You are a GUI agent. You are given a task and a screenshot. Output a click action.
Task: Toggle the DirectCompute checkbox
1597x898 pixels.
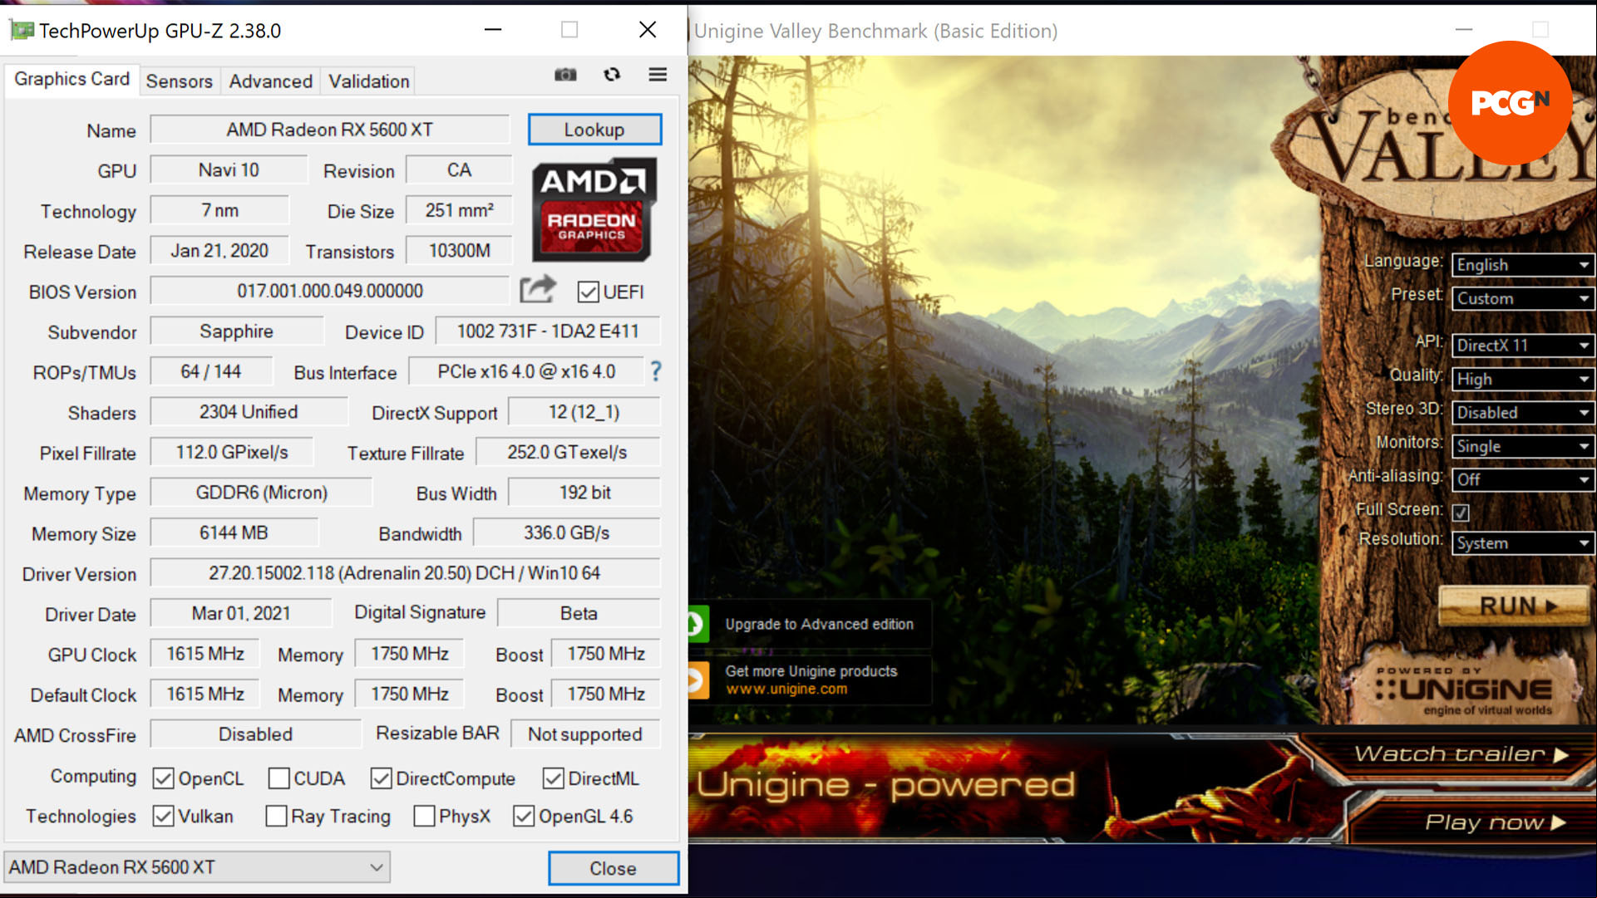pyautogui.click(x=381, y=778)
